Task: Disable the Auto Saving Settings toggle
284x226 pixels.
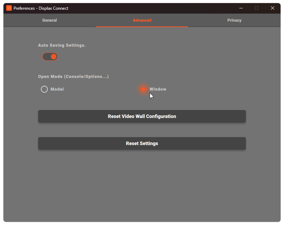Action: click(50, 57)
